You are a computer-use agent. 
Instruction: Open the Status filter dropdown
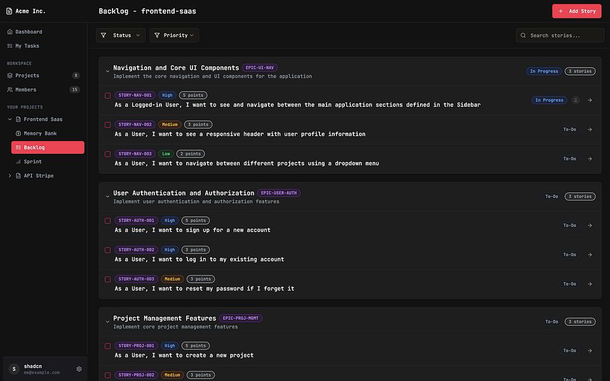pos(121,36)
